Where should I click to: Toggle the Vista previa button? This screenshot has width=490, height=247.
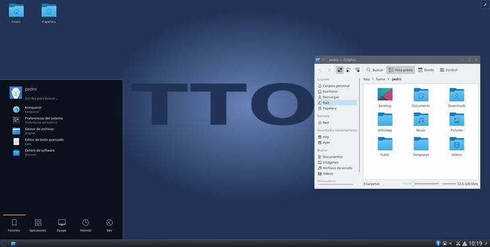point(401,70)
